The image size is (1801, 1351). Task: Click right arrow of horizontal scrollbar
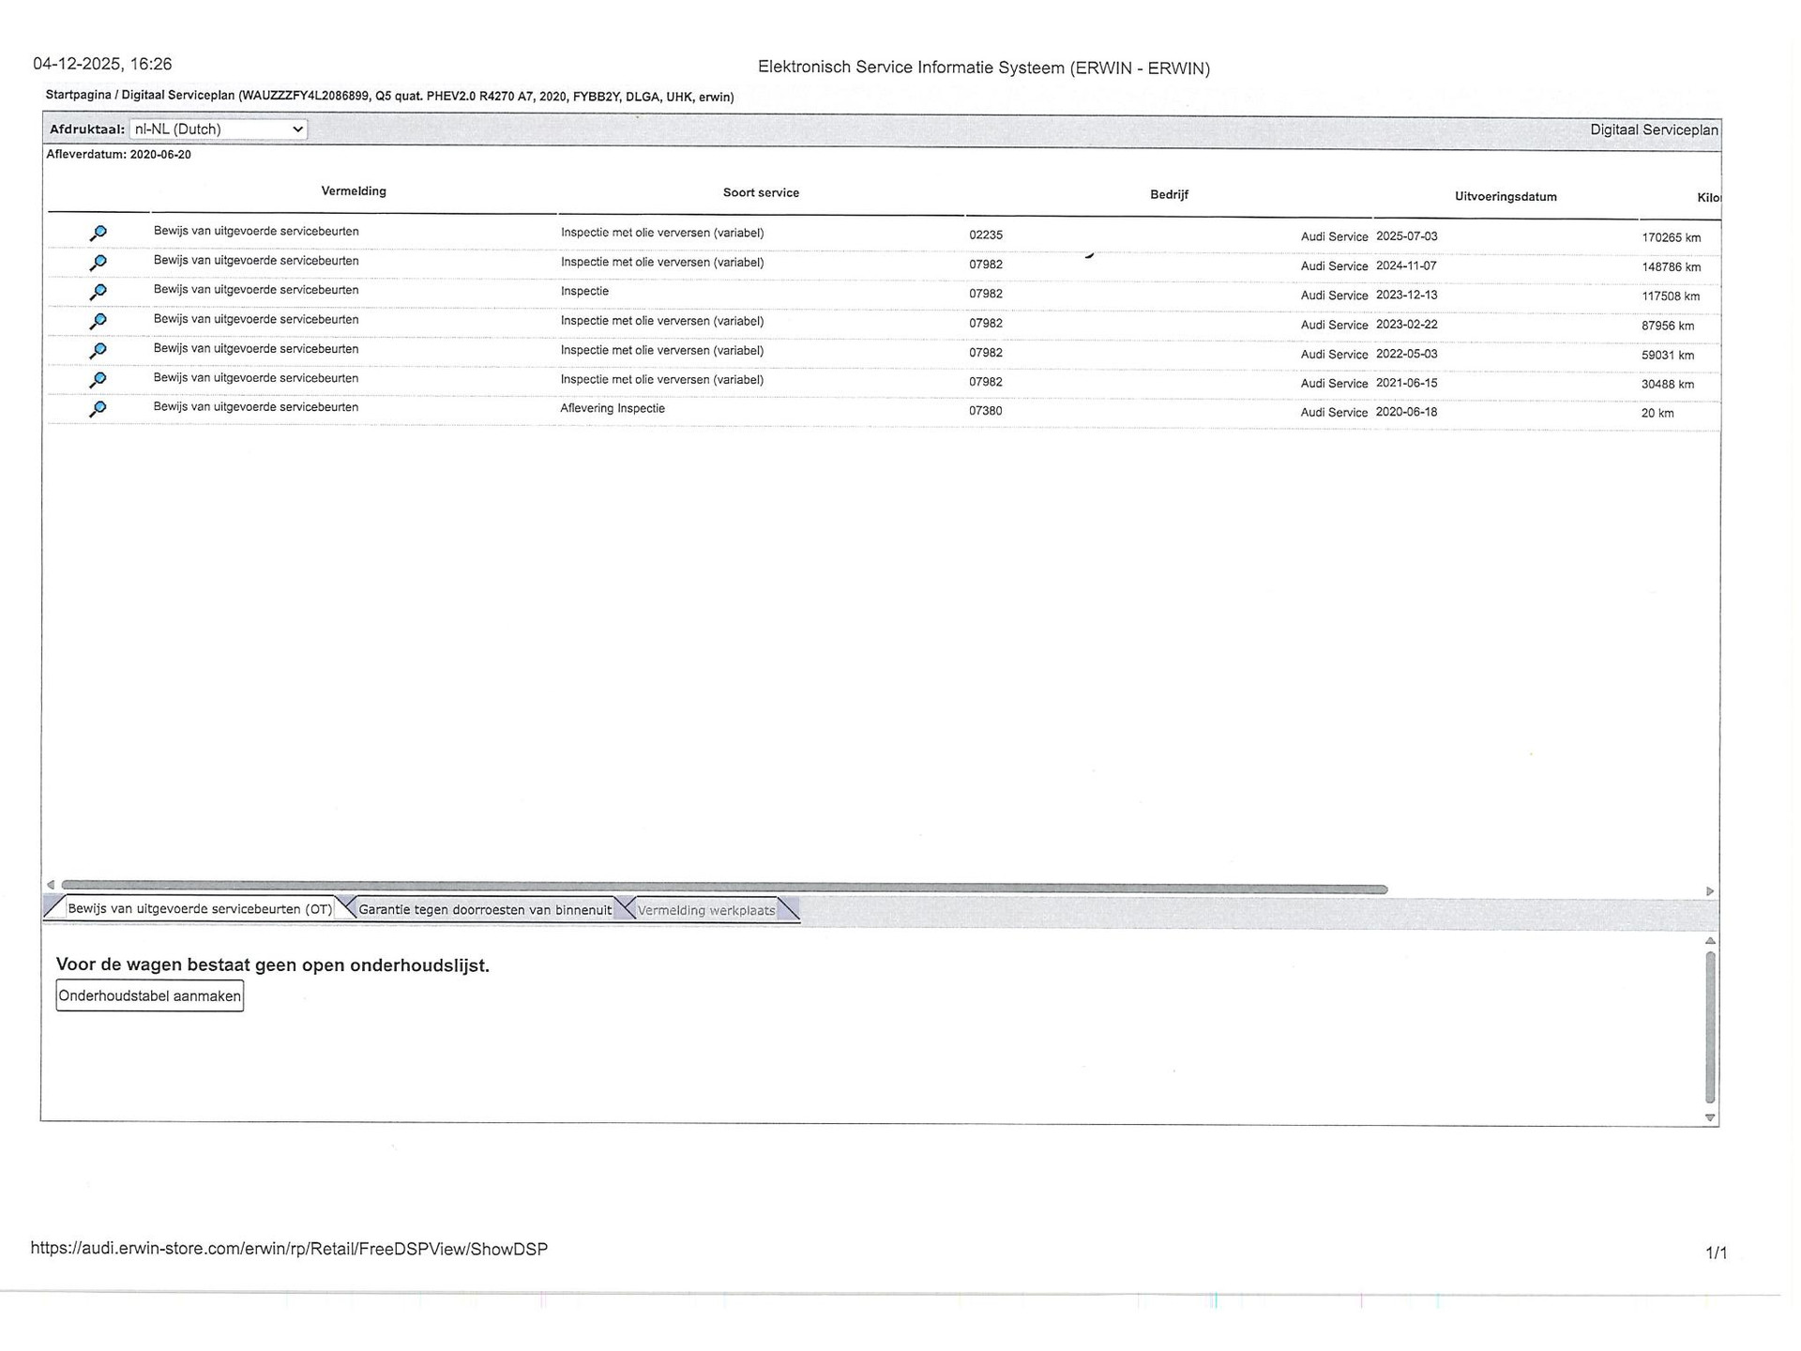click(x=1709, y=890)
